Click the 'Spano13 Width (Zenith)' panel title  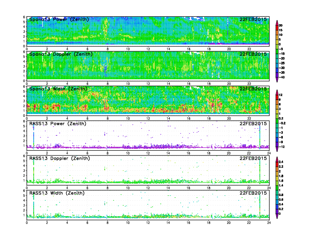pos(58,89)
